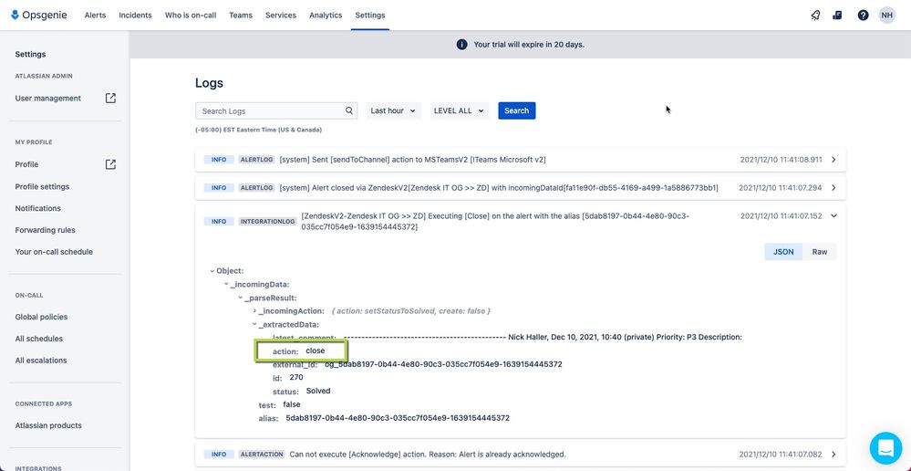
Task: Click the INTEGRATIONLOG tag
Action: tap(268, 222)
